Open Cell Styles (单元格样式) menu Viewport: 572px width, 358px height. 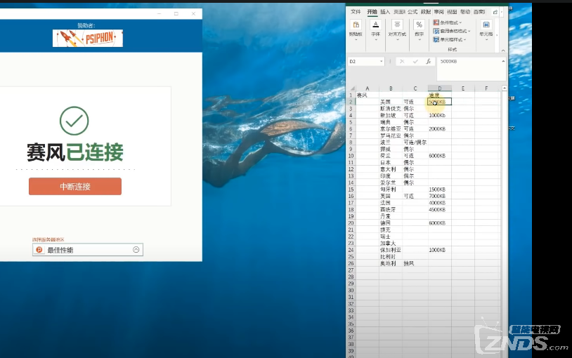coord(450,39)
